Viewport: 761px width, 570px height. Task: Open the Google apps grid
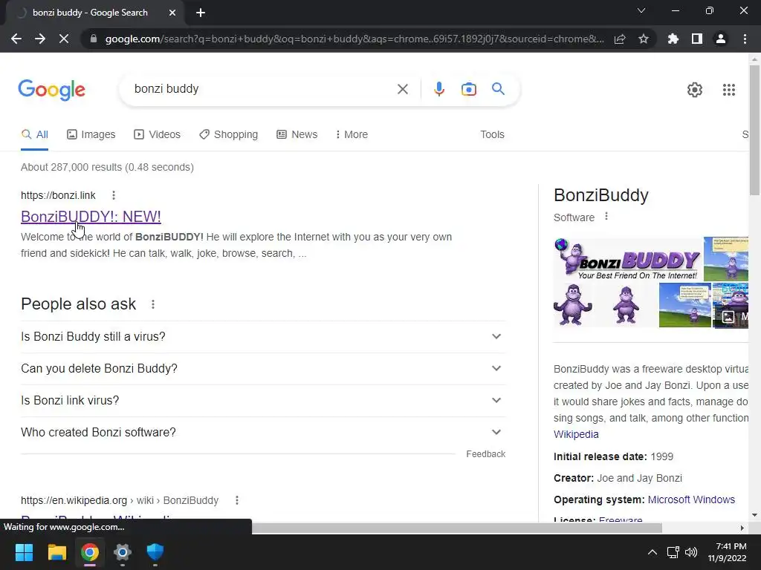click(x=728, y=90)
